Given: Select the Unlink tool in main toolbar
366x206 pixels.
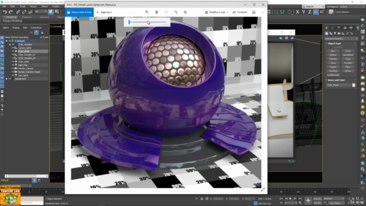Looking at the screenshot, I should [24, 12].
